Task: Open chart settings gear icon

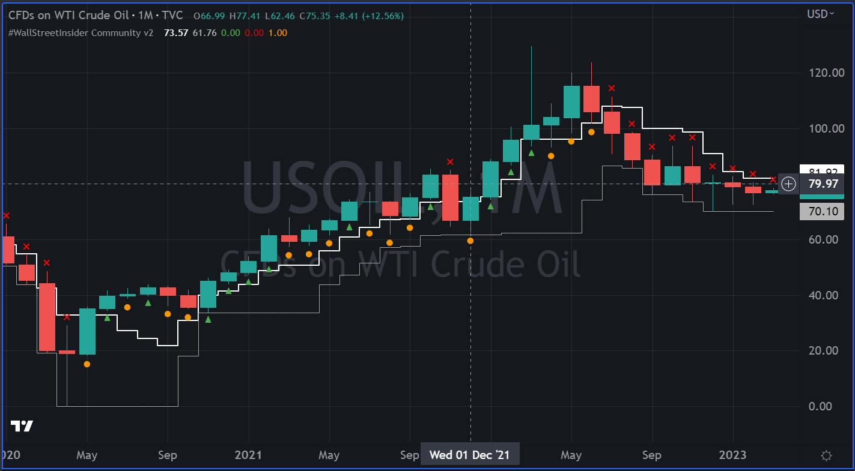Action: coord(826,455)
